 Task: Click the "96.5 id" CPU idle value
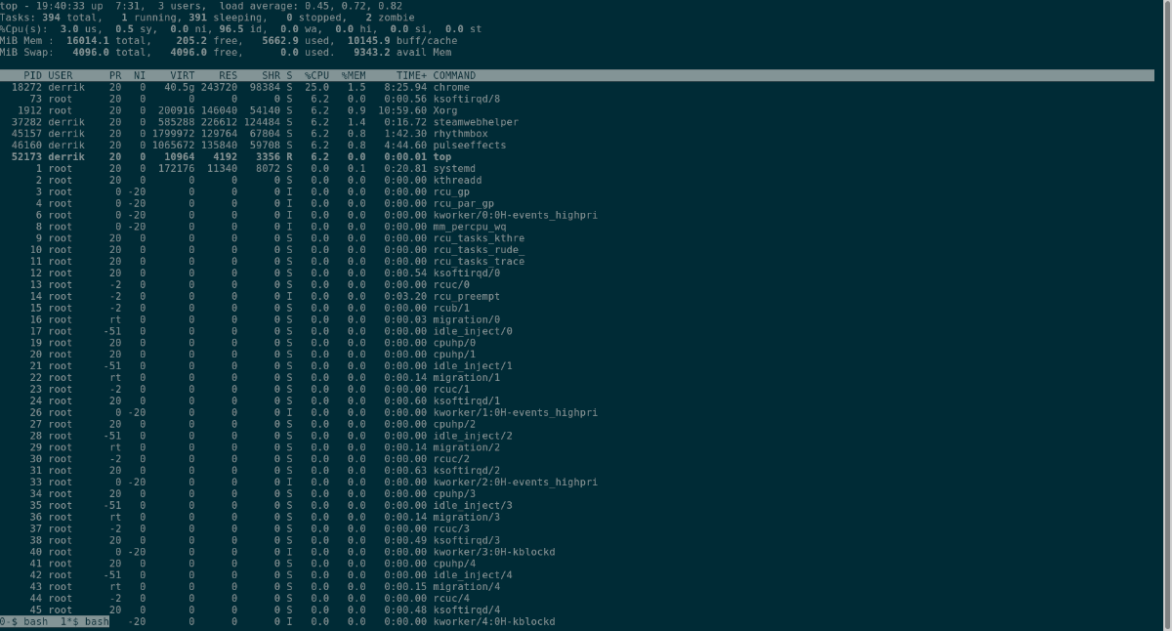tap(230, 29)
